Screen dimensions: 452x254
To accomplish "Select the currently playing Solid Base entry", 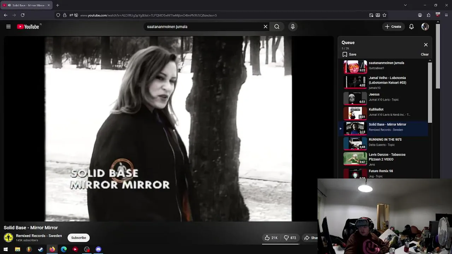I will (x=383, y=128).
